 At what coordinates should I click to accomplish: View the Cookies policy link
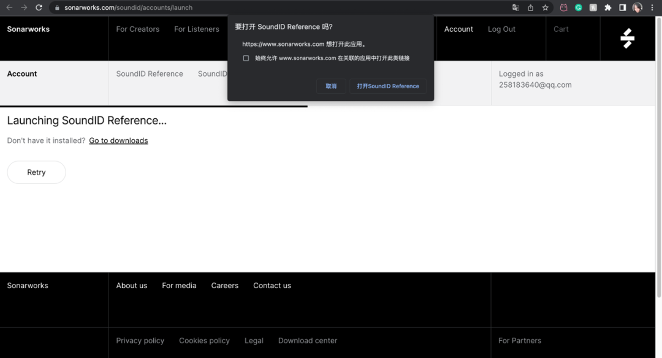(204, 340)
